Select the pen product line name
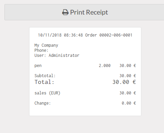This screenshot has width=164, height=133. coord(38,66)
